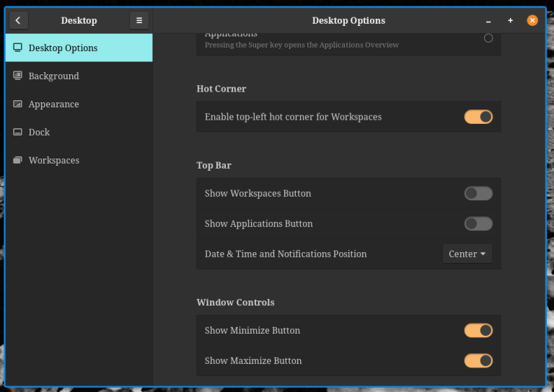Screen dimensions: 554x392
Task: Open the hamburger menu in the sidebar header
Action: click(139, 20)
